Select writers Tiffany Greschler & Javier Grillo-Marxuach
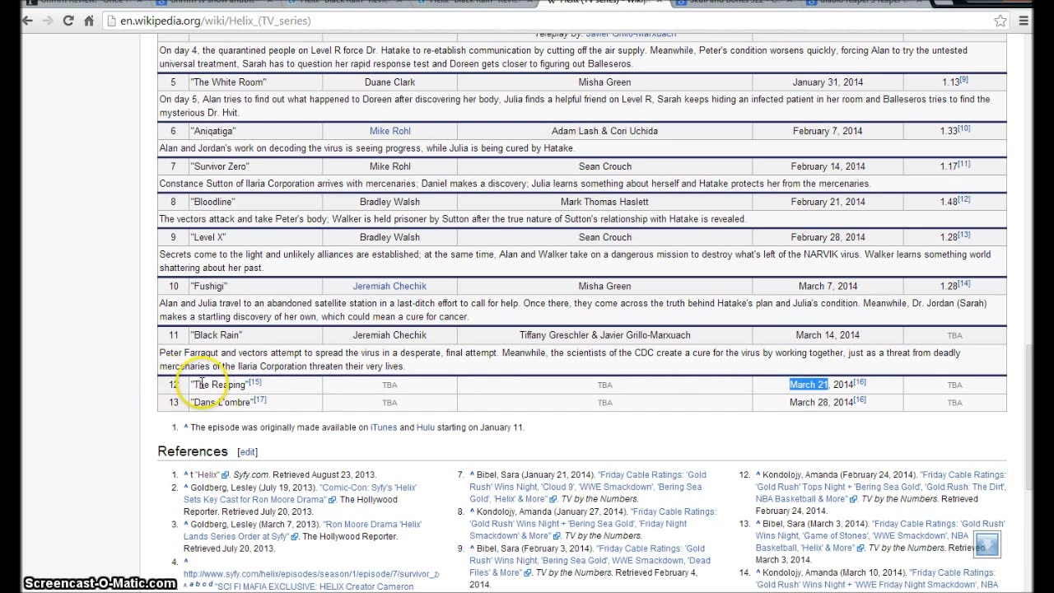This screenshot has height=593, width=1054. point(604,335)
